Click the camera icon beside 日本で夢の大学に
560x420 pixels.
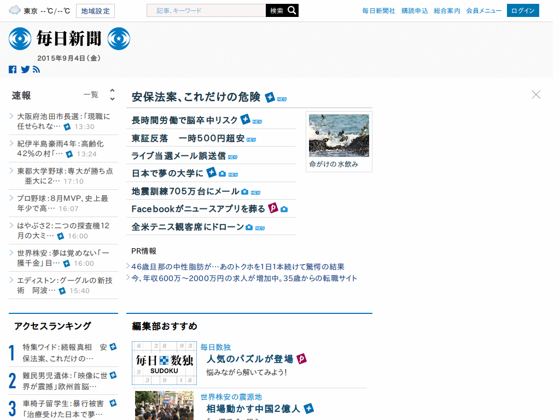[223, 173]
